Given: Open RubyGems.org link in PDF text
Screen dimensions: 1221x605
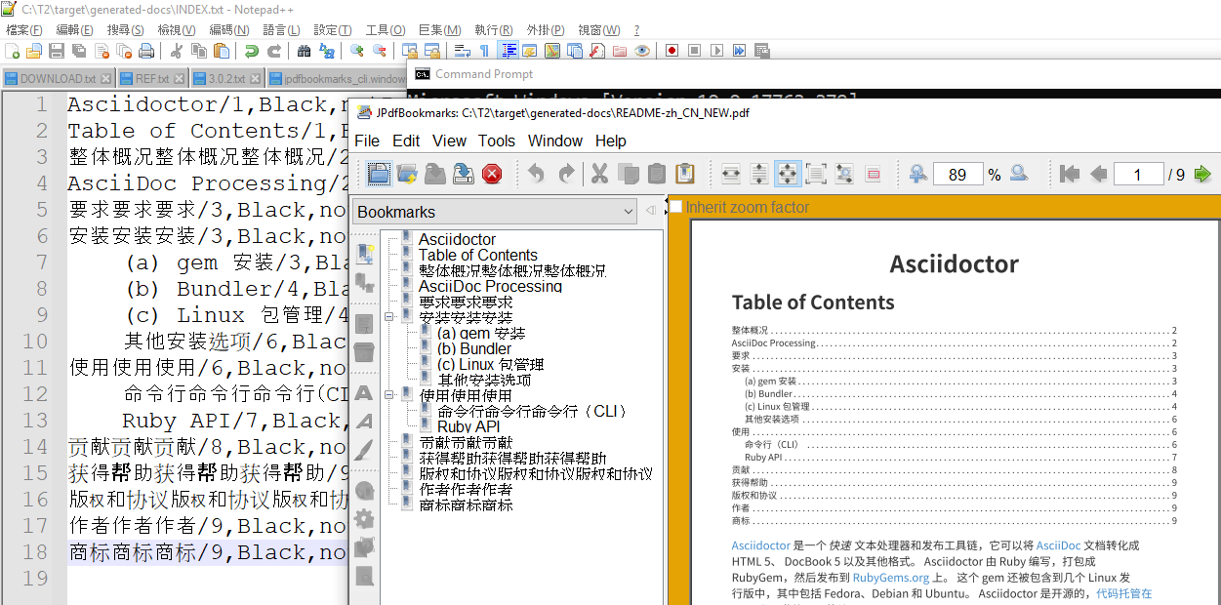Looking at the screenshot, I should 891,577.
